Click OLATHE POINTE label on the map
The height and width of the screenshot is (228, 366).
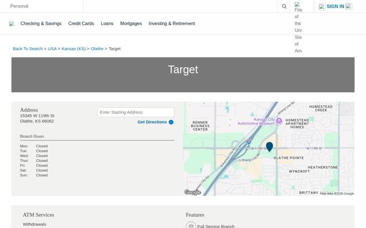coord(288,158)
